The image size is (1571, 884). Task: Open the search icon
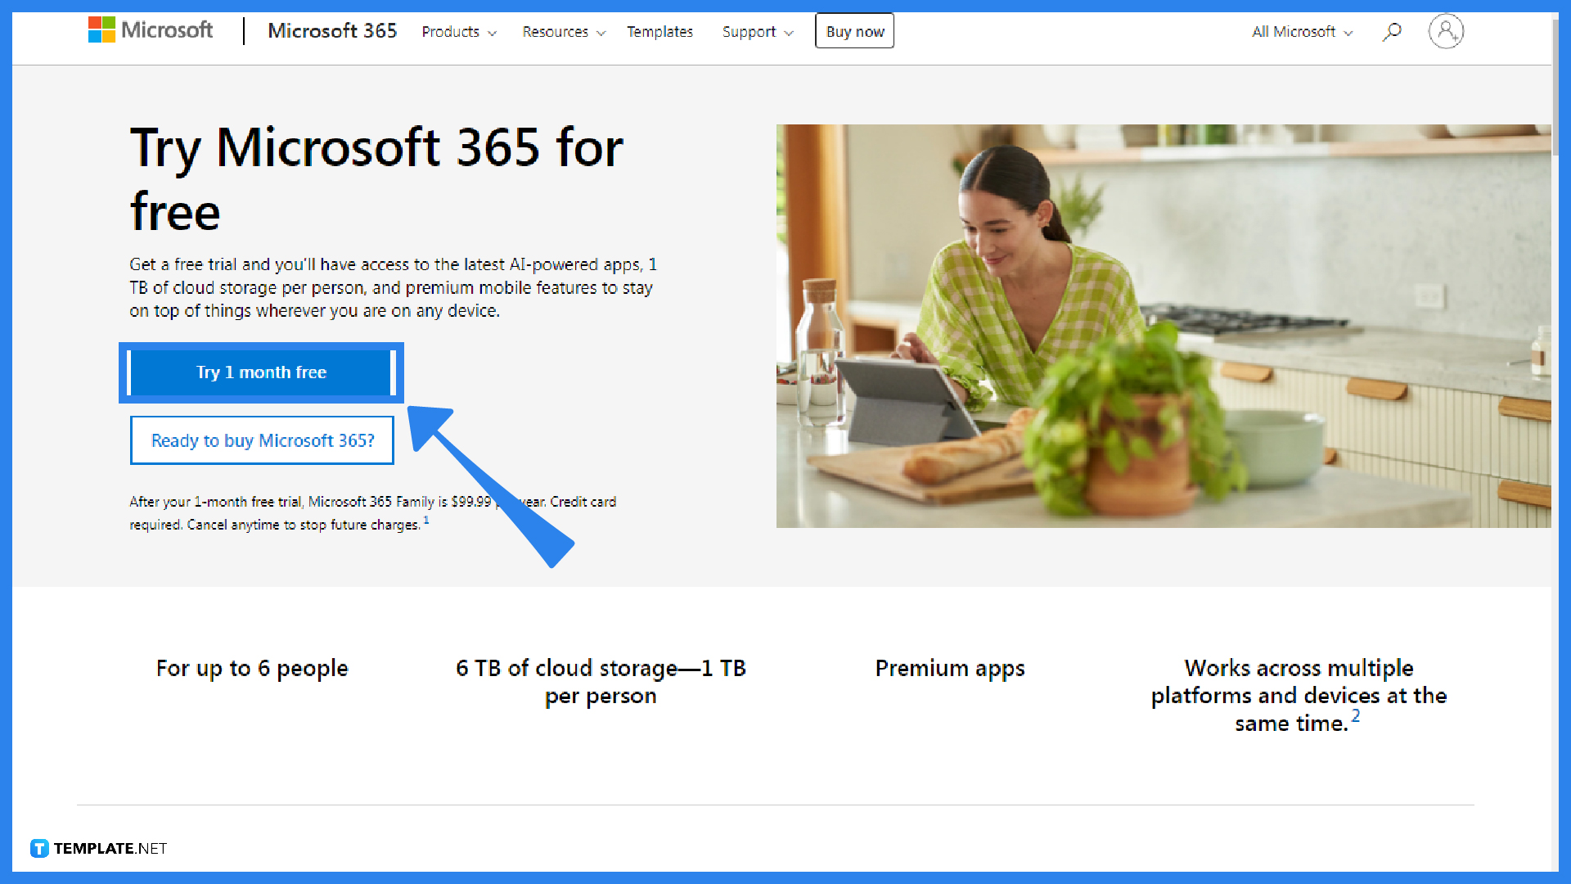click(1393, 30)
